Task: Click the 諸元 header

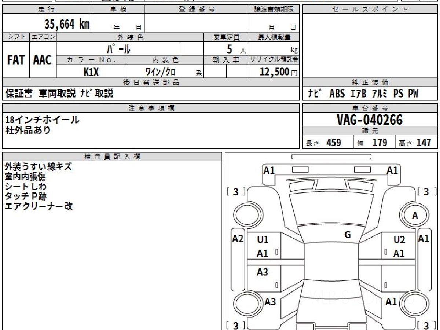Action: coord(370,131)
